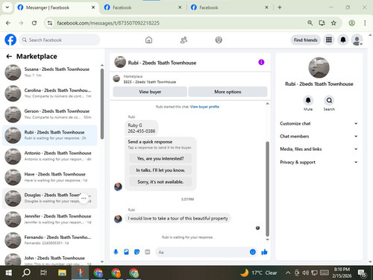Click Find friends button
Image resolution: width=373 pixels, height=280 pixels.
click(x=306, y=40)
